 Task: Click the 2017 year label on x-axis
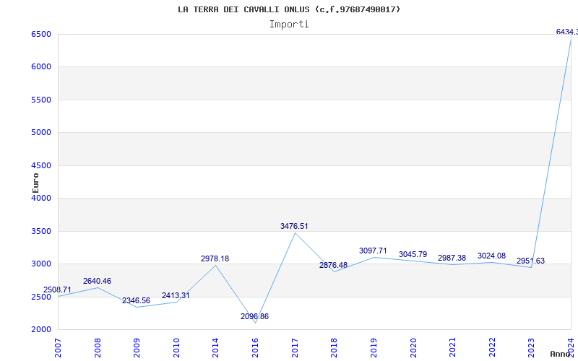(295, 348)
